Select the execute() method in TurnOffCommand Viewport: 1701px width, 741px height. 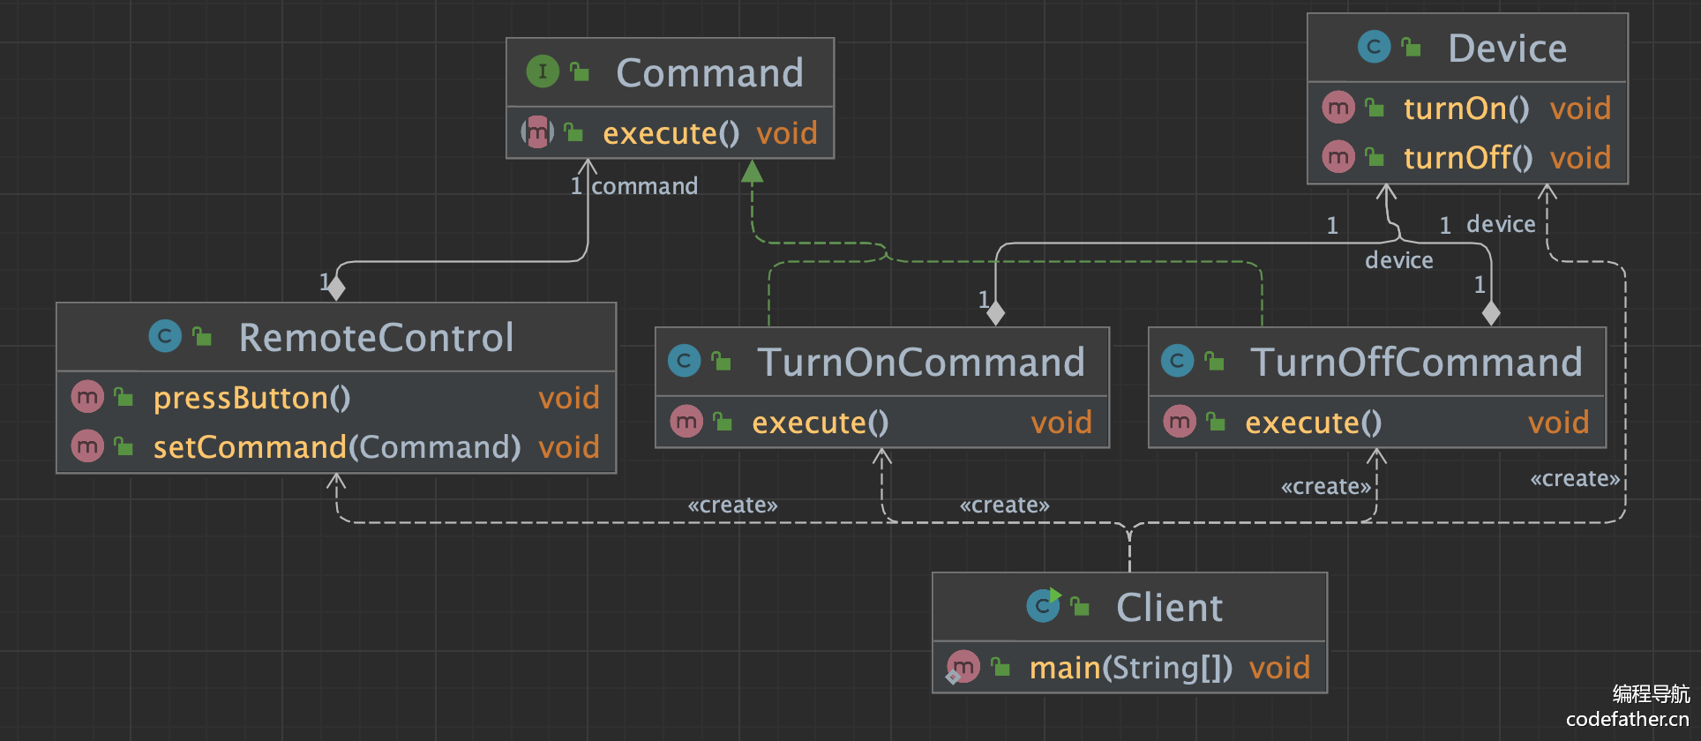coord(1313,423)
